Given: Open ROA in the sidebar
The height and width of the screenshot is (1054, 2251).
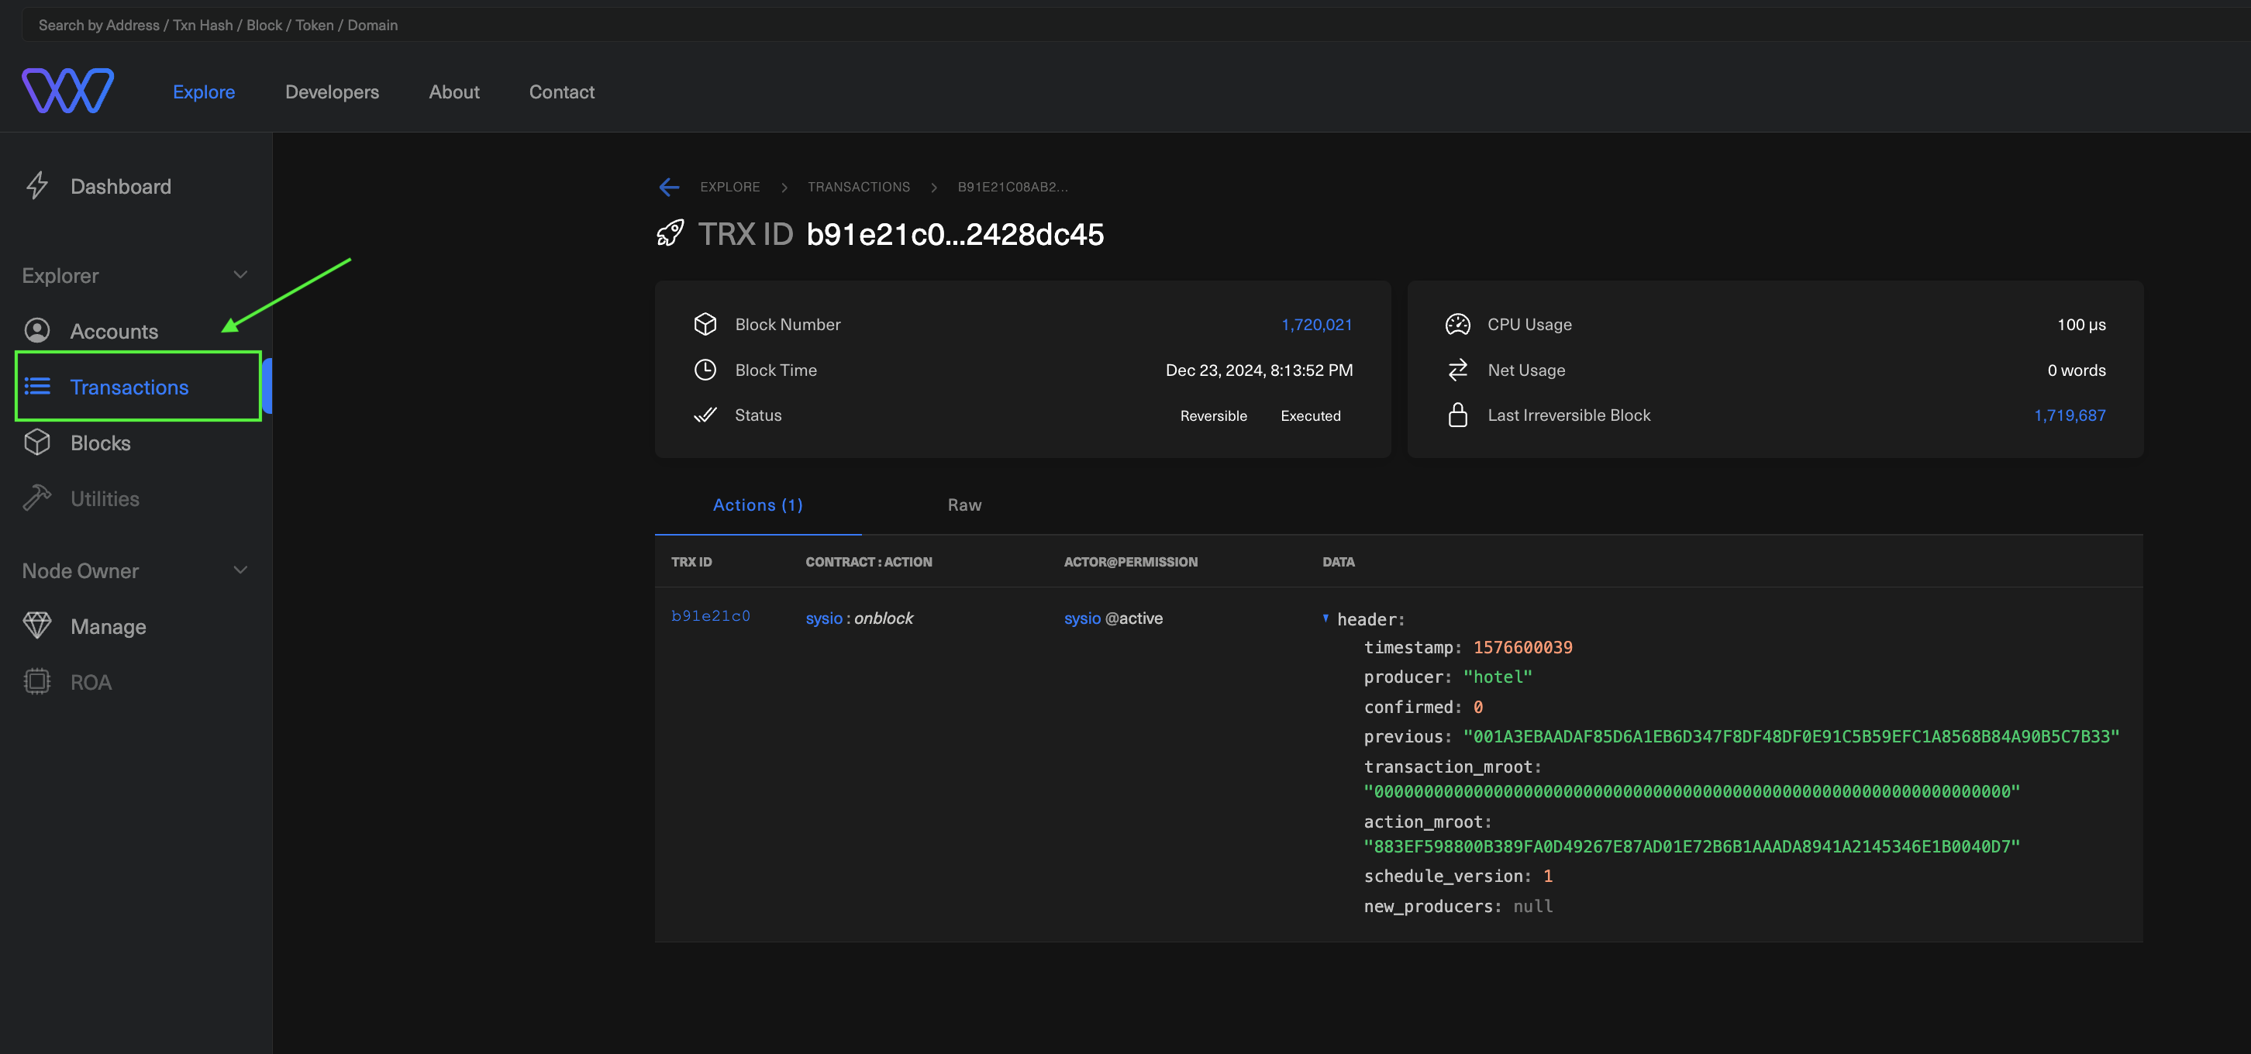Looking at the screenshot, I should click(x=91, y=683).
